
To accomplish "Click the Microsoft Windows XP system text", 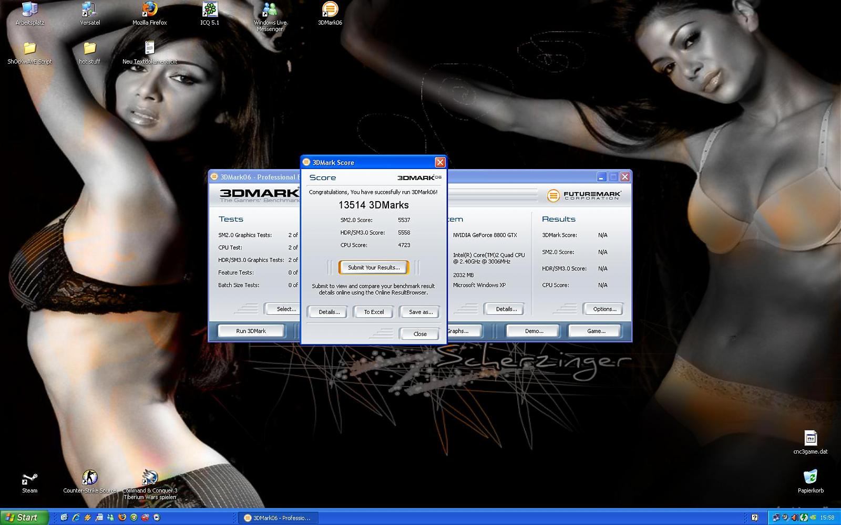I will coord(479,285).
